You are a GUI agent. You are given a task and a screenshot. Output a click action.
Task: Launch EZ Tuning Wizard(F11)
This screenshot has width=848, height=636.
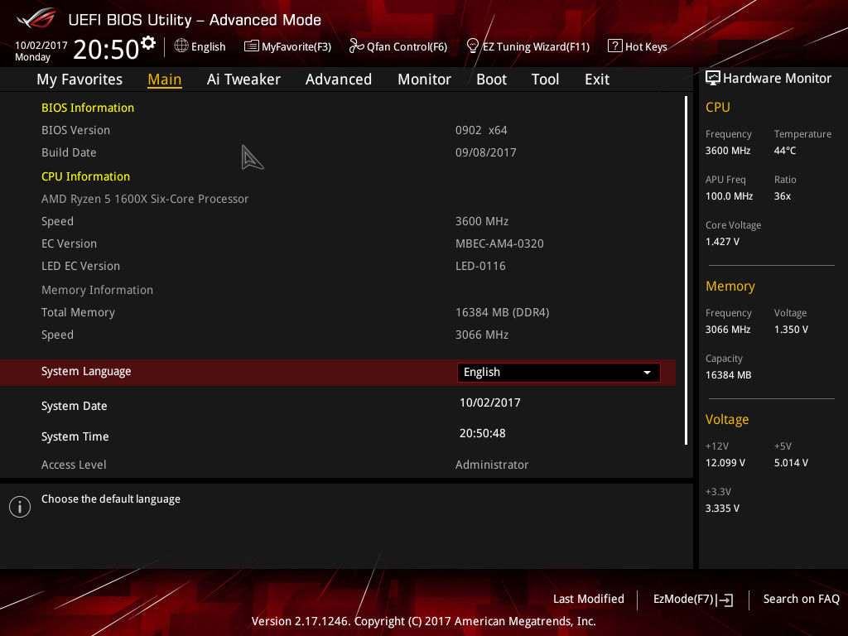coord(528,46)
